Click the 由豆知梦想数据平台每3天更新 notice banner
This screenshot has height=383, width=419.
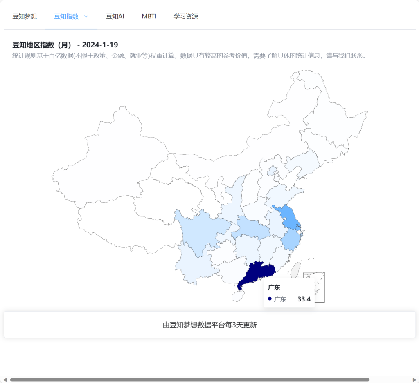(210, 325)
